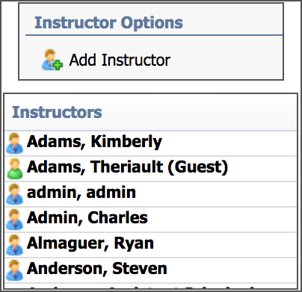Click the Add Instructor person-plus icon
The image size is (302, 292).
[52, 60]
